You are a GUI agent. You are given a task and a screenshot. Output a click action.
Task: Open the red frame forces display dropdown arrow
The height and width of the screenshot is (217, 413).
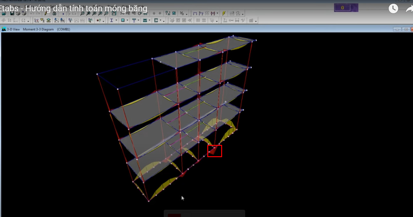(x=217, y=14)
